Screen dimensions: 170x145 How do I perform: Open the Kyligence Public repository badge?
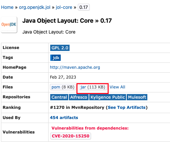[108, 97]
